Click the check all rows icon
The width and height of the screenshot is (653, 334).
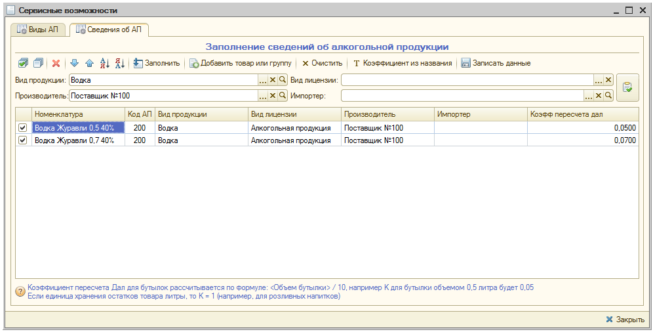coord(23,63)
